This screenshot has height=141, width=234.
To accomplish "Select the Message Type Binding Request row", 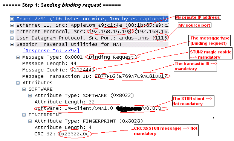I will [80, 57].
